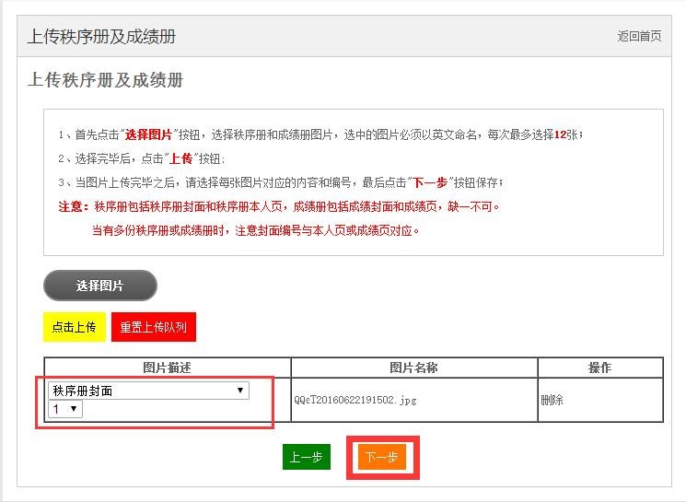Viewport: 686px width, 502px height.
Task: Click the 返回首页 link in the header
Action: click(639, 37)
